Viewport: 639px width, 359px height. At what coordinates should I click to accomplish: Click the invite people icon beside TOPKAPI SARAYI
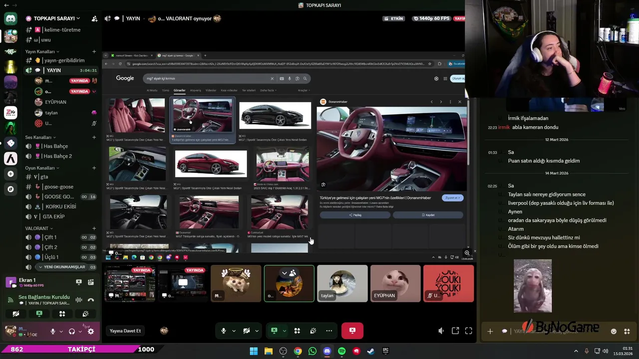tap(94, 18)
